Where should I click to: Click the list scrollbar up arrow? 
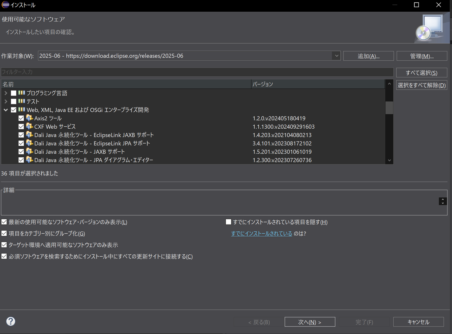pyautogui.click(x=389, y=84)
